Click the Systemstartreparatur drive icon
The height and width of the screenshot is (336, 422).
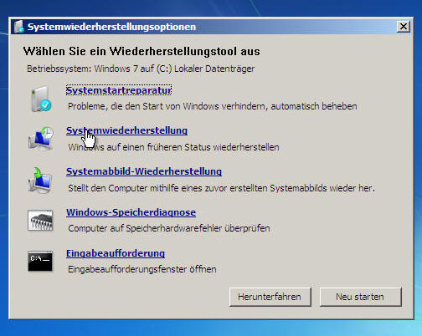(41, 99)
